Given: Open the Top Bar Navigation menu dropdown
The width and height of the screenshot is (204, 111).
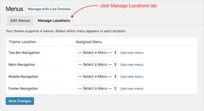Looking at the screenshot, I should click(97, 53).
